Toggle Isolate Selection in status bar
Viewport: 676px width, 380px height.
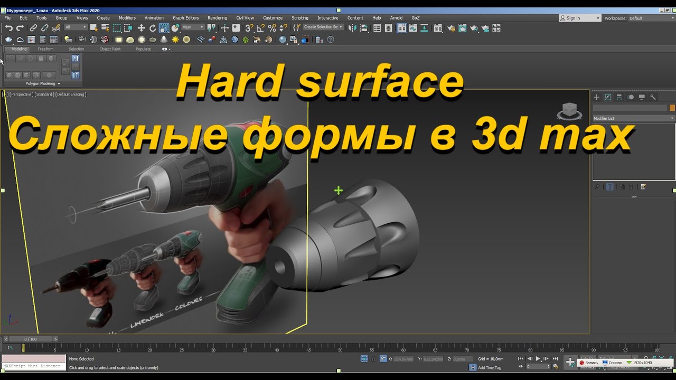364,358
